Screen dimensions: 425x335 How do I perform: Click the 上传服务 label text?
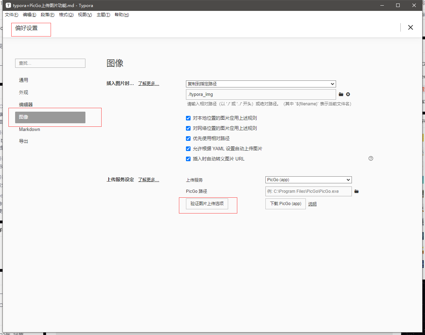coord(194,180)
